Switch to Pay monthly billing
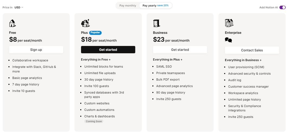 pyautogui.click(x=128, y=5)
